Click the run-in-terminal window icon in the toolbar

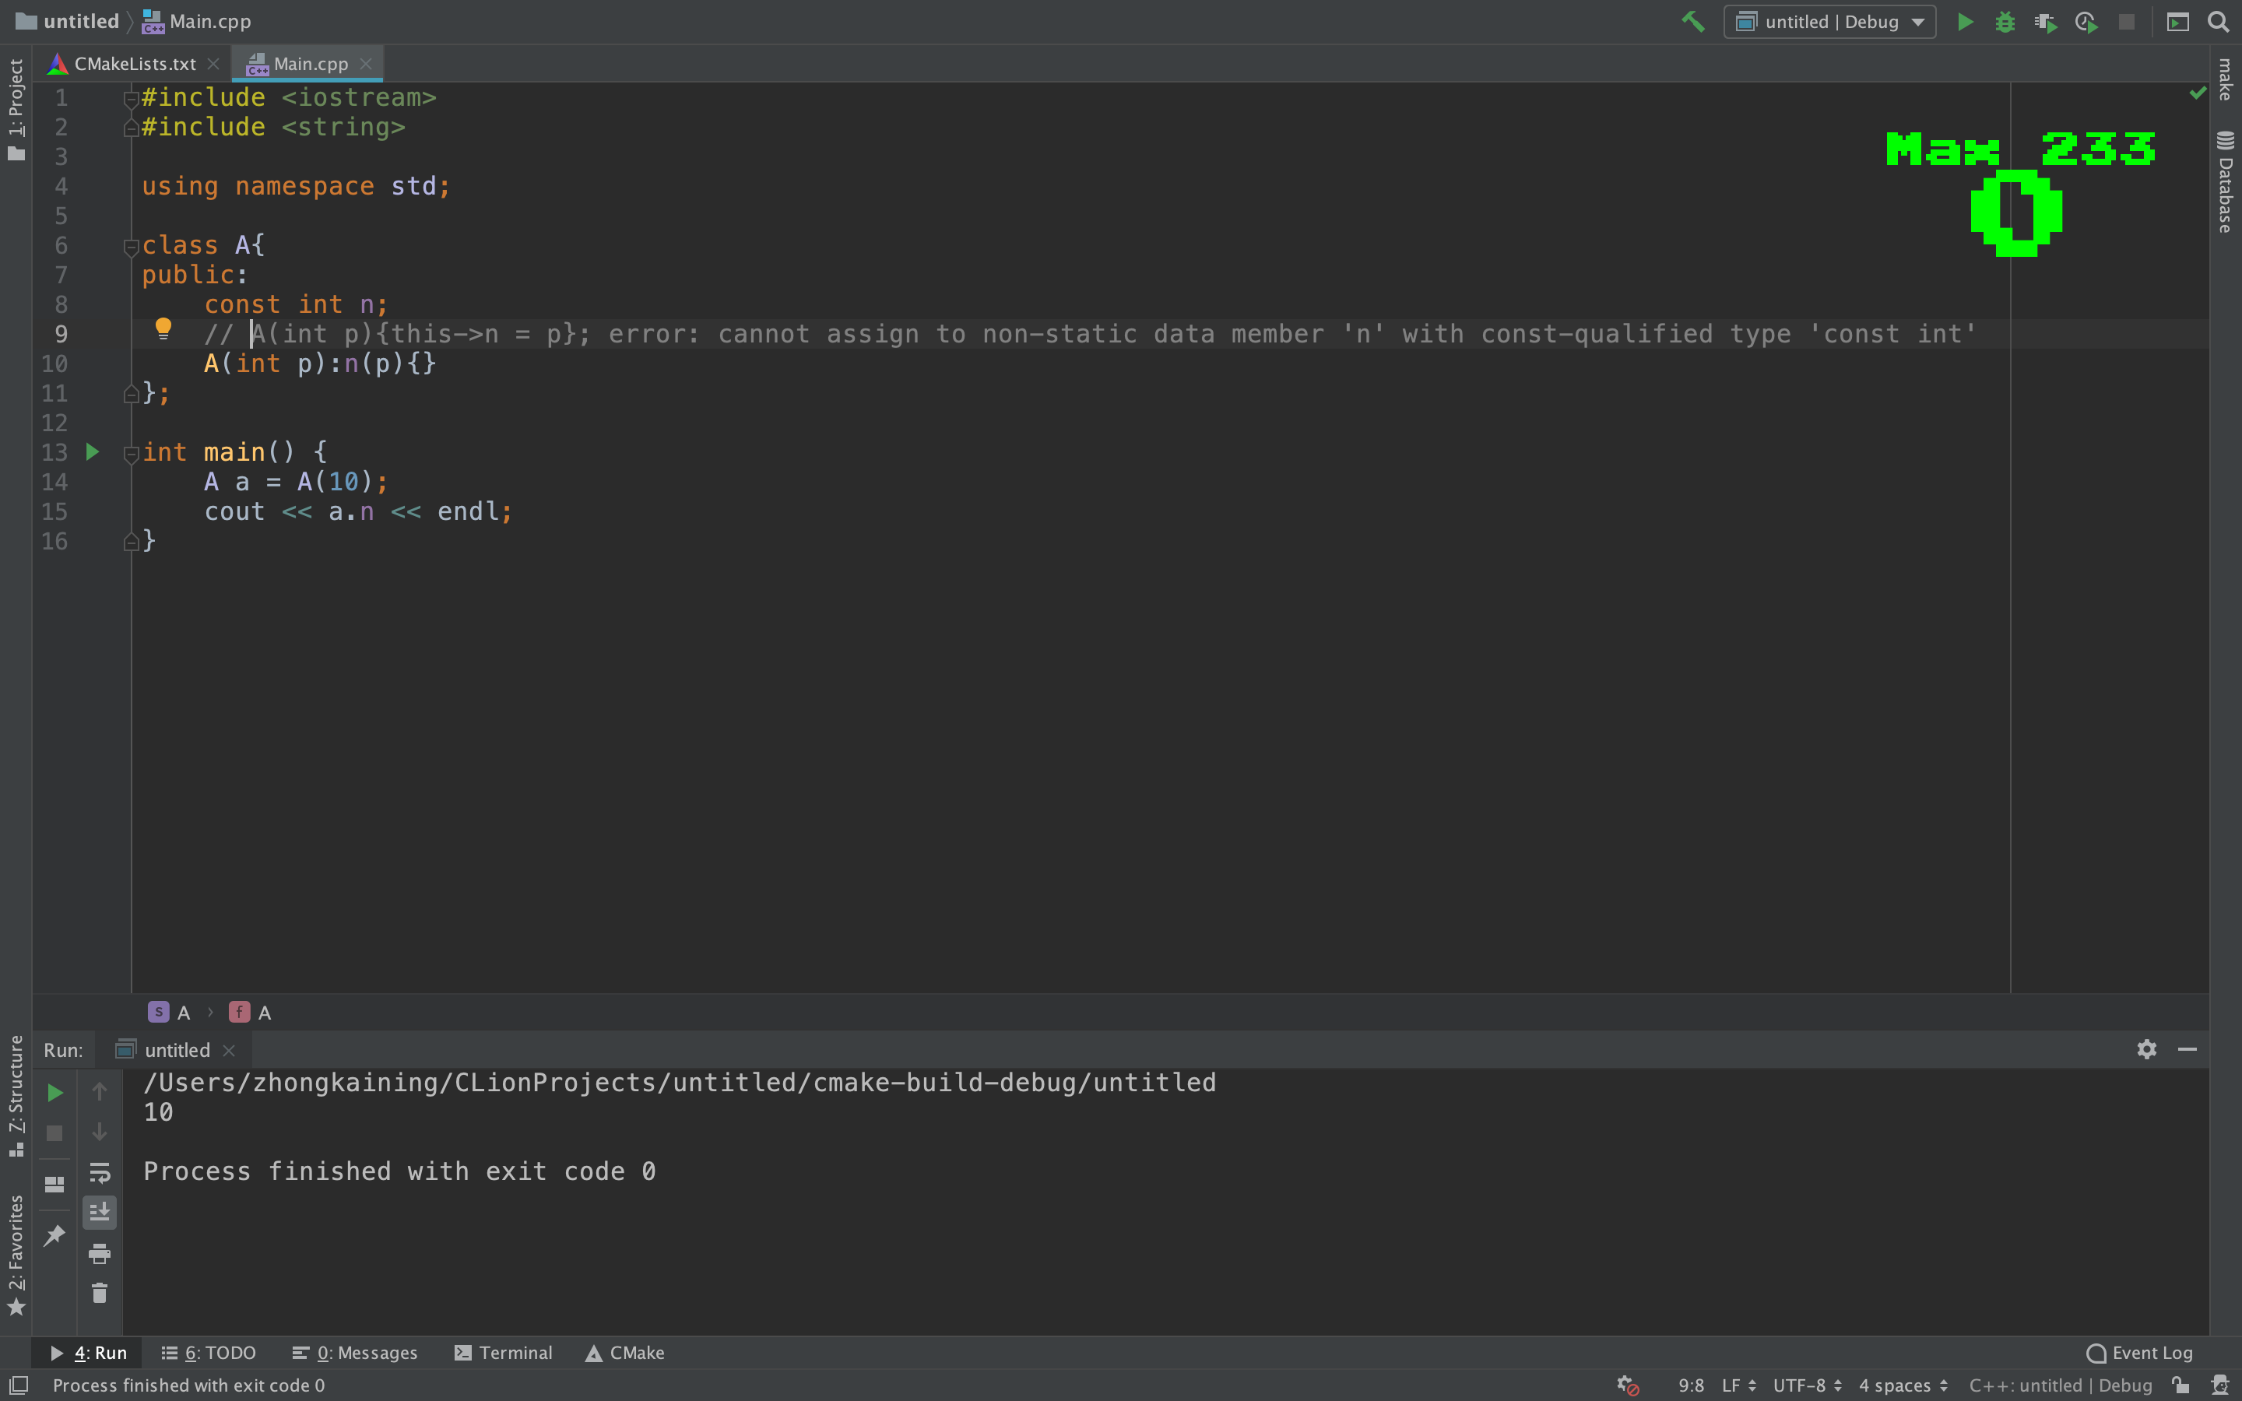(x=2177, y=21)
